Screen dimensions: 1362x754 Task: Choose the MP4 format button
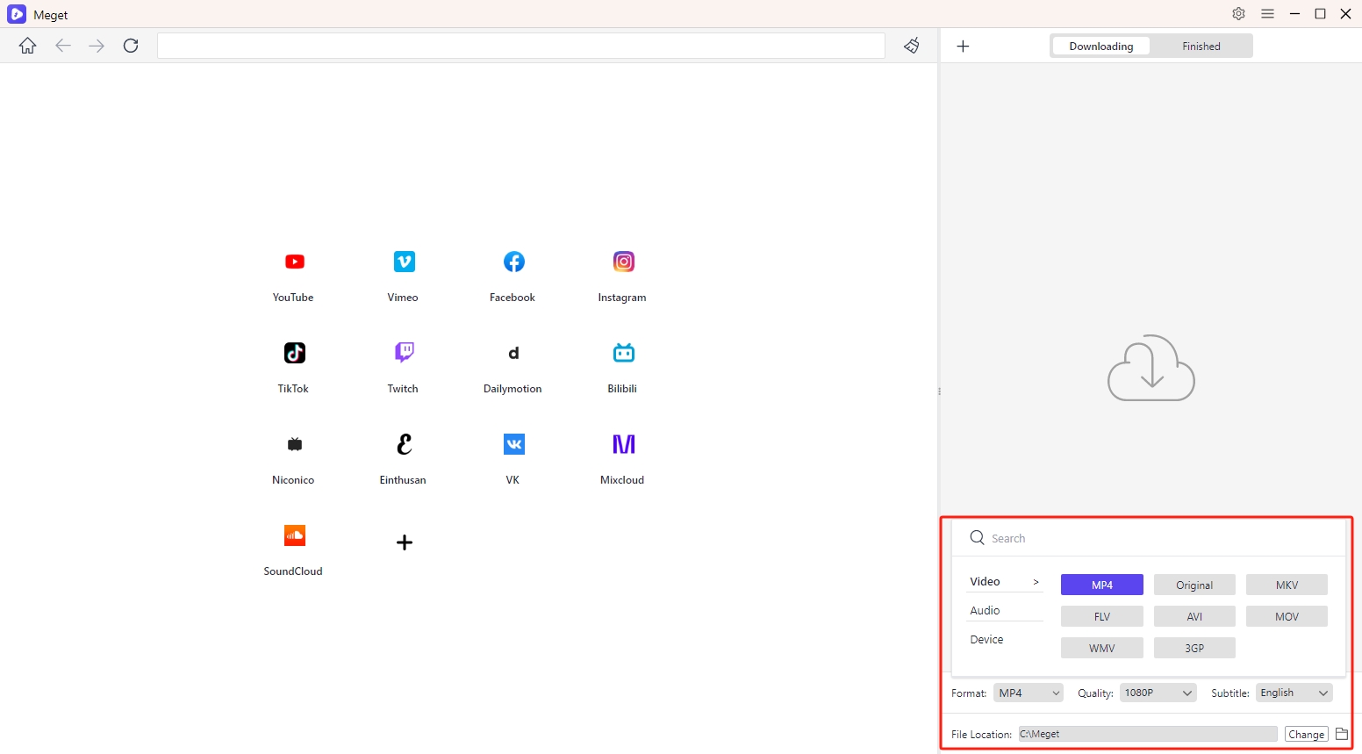point(1102,585)
